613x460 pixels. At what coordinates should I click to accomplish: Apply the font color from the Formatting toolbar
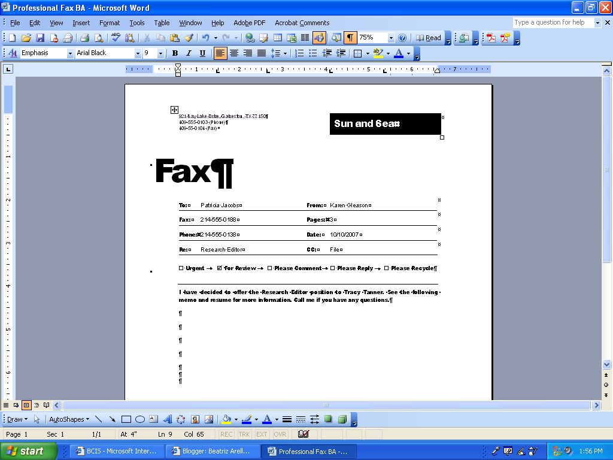point(398,53)
